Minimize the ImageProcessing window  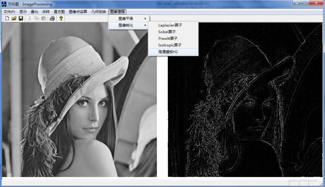pyautogui.click(x=297, y=3)
